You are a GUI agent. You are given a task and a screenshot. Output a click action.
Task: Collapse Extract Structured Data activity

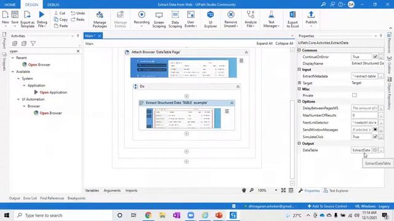[231, 103]
